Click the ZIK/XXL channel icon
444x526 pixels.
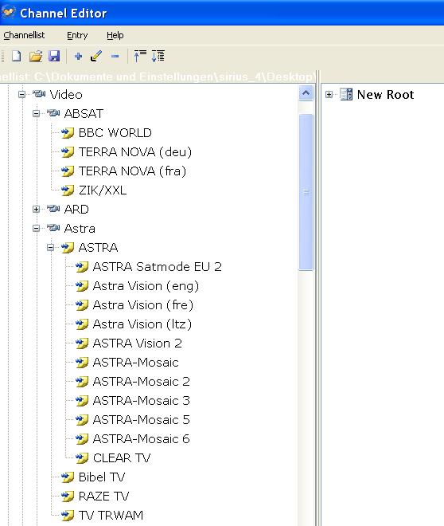[68, 190]
